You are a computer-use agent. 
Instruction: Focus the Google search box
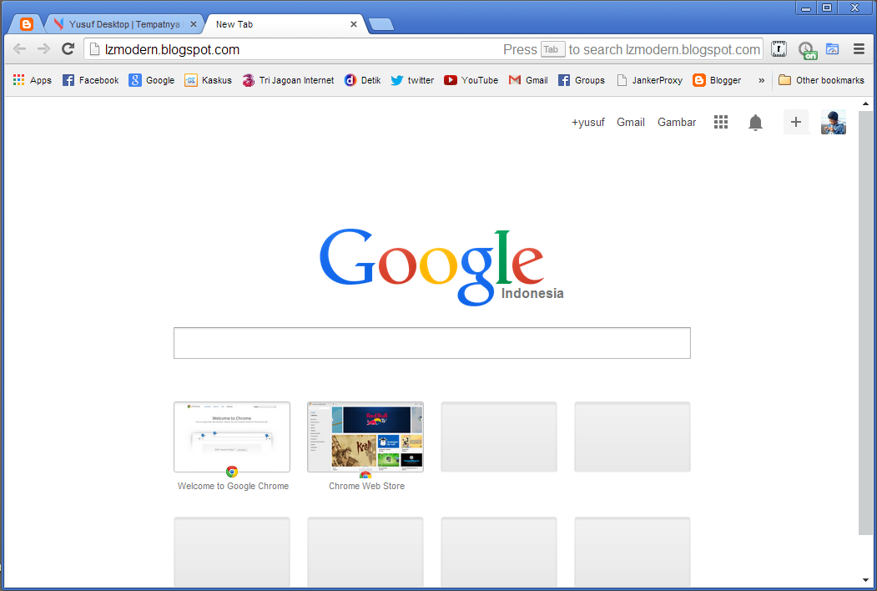(x=431, y=343)
